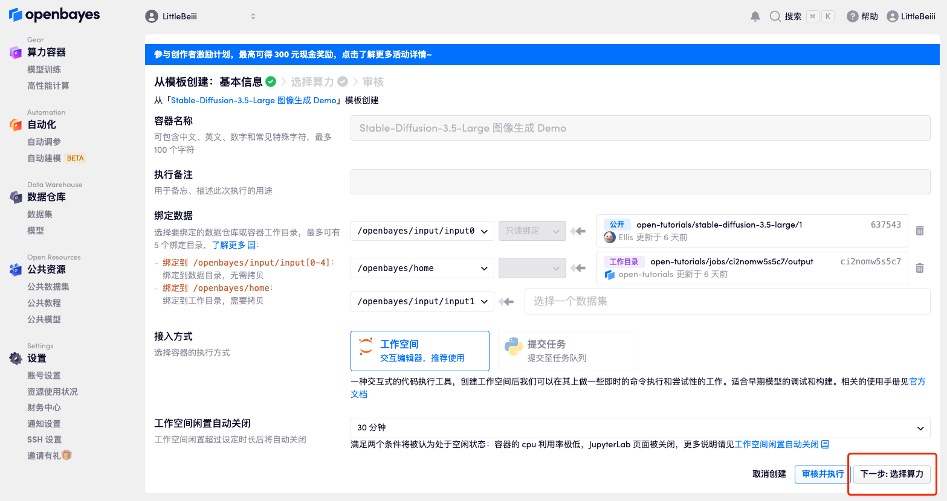The width and height of the screenshot is (947, 501).
Task: Click the openbayes logo
Action: pyautogui.click(x=54, y=15)
